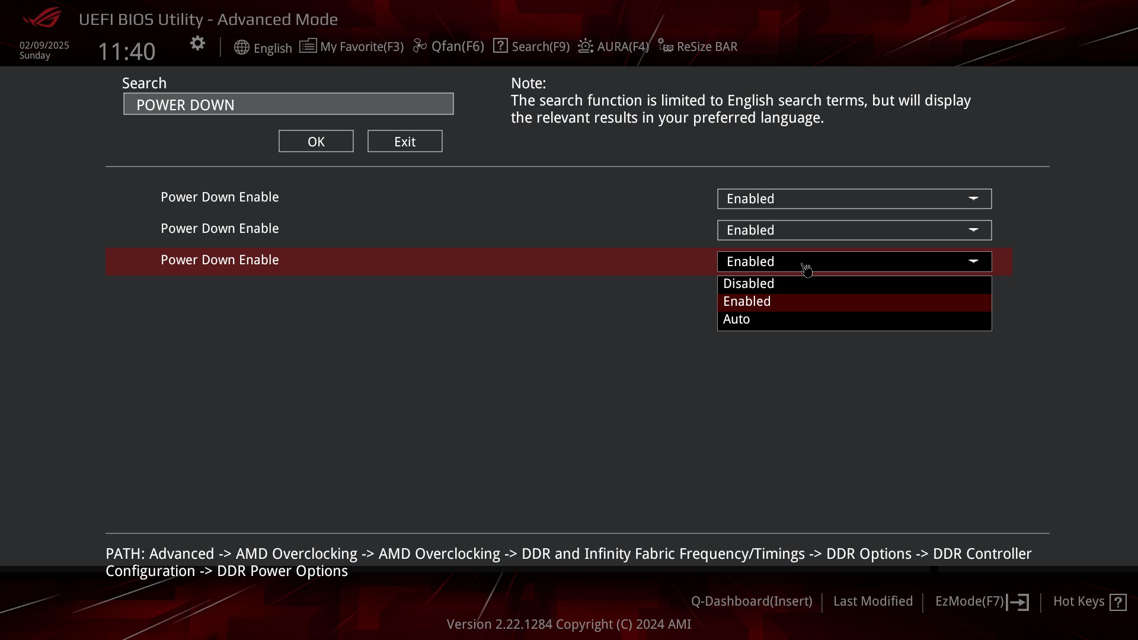
Task: Open Last Modified settings list
Action: point(872,601)
